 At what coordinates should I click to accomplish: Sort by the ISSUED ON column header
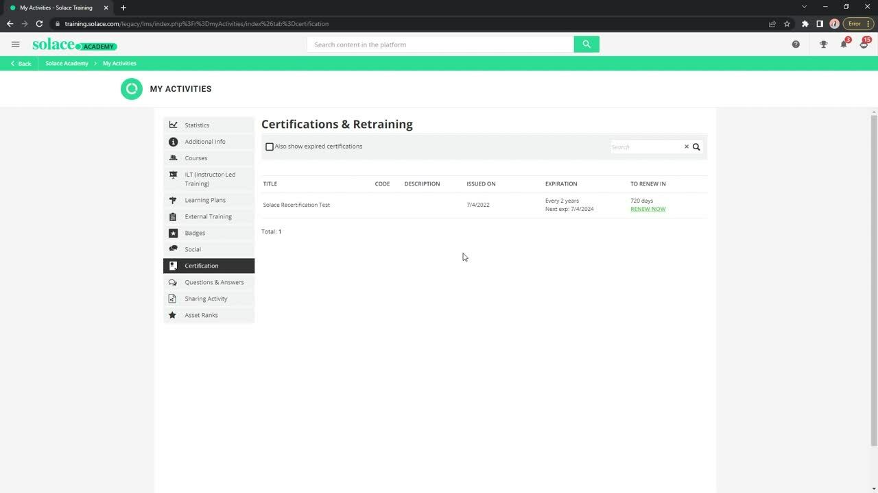[x=481, y=184]
